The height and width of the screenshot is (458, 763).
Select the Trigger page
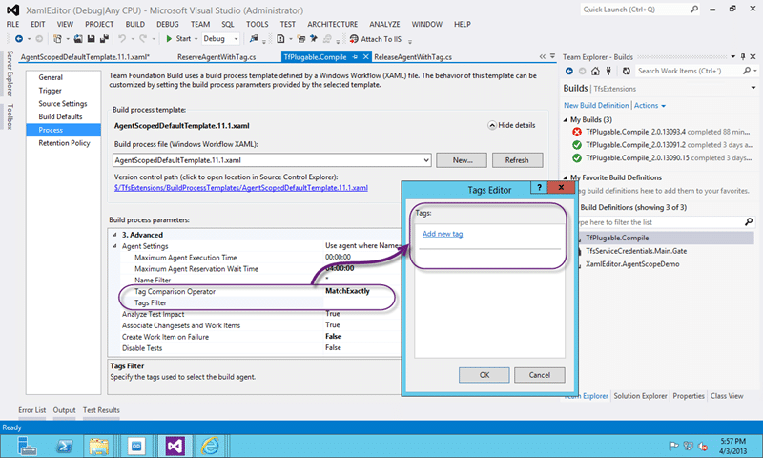51,91
